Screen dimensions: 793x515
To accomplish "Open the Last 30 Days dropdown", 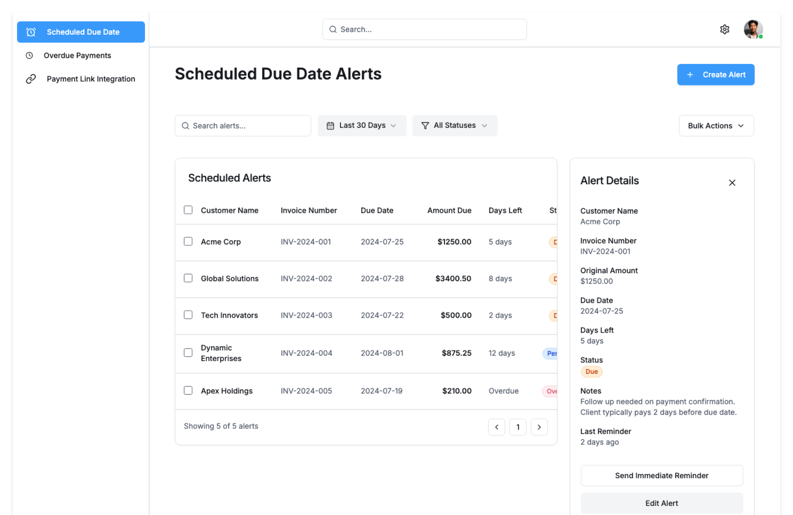I will [361, 125].
